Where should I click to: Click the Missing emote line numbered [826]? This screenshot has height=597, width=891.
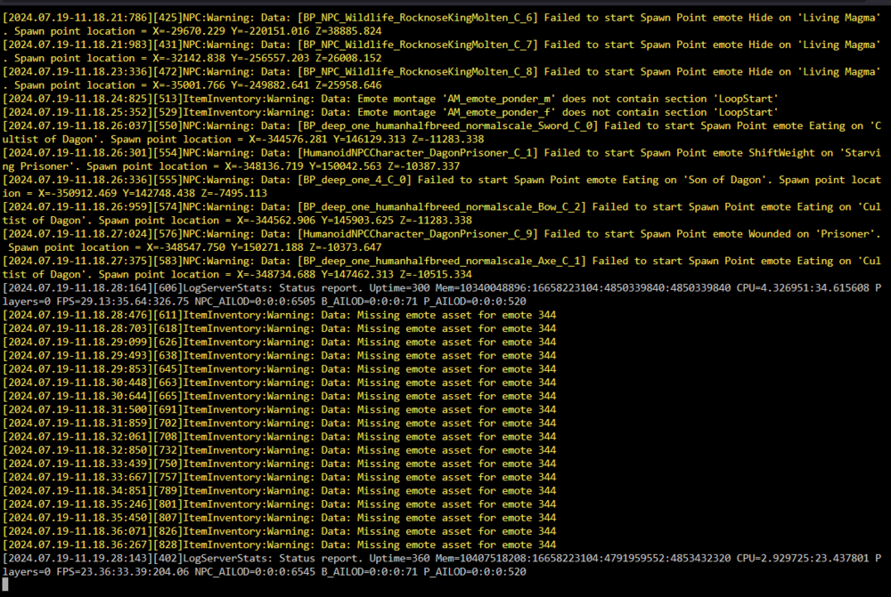(x=279, y=532)
